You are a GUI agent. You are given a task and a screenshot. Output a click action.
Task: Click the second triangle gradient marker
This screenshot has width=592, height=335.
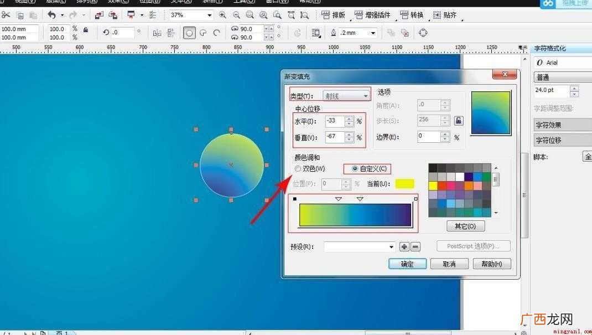point(360,199)
